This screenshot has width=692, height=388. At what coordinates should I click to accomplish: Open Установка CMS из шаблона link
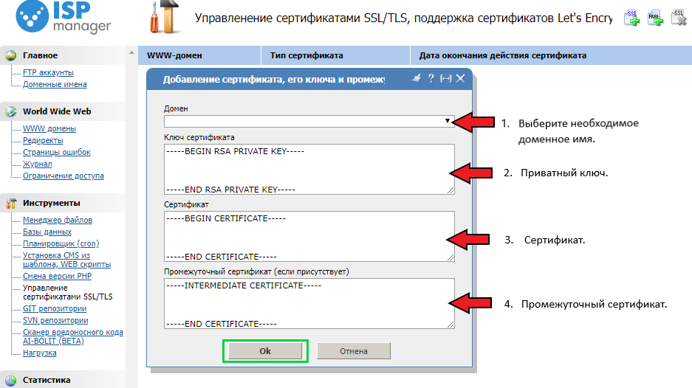[x=66, y=260]
